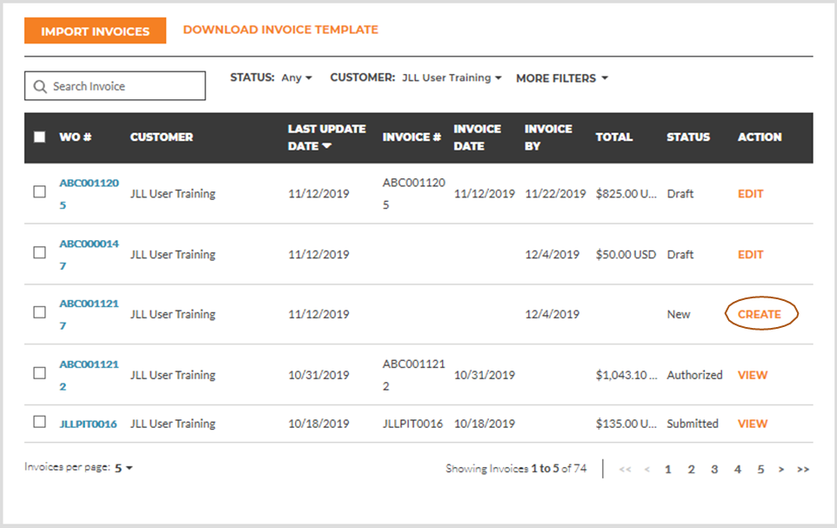This screenshot has width=837, height=528.
Task: Click the Invoice # column header
Action: point(412,137)
